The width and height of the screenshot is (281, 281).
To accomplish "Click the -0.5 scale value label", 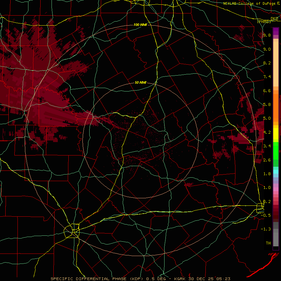I will [266, 215].
